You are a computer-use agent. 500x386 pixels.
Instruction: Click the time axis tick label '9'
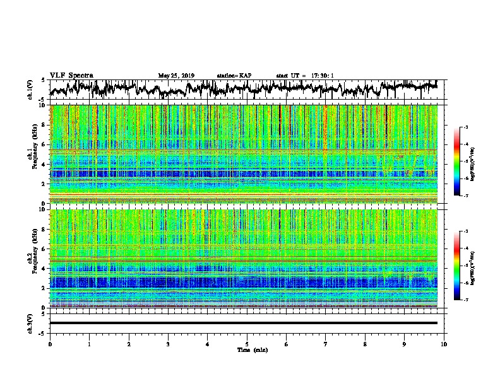tap(404, 344)
